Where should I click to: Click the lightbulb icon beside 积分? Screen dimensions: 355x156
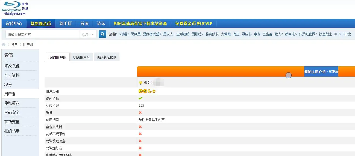point(140,83)
